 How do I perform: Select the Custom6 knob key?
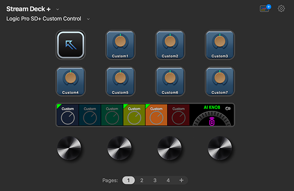point(170,81)
